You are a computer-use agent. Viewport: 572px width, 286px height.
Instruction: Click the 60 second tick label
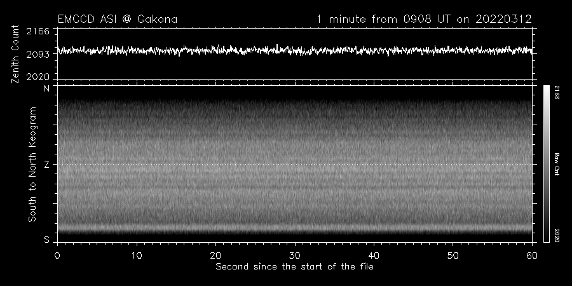[x=532, y=255]
